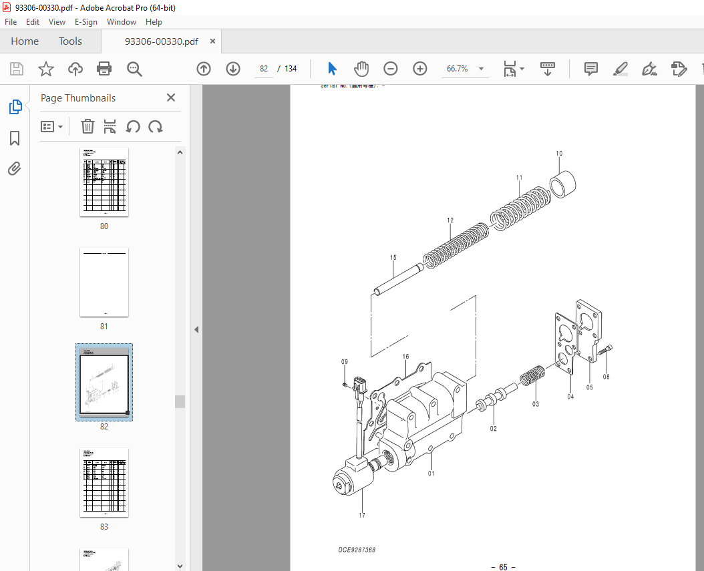Viewport: 704px width, 571px height.
Task: Expand the page fit options arrow
Action: pyautogui.click(x=522, y=69)
